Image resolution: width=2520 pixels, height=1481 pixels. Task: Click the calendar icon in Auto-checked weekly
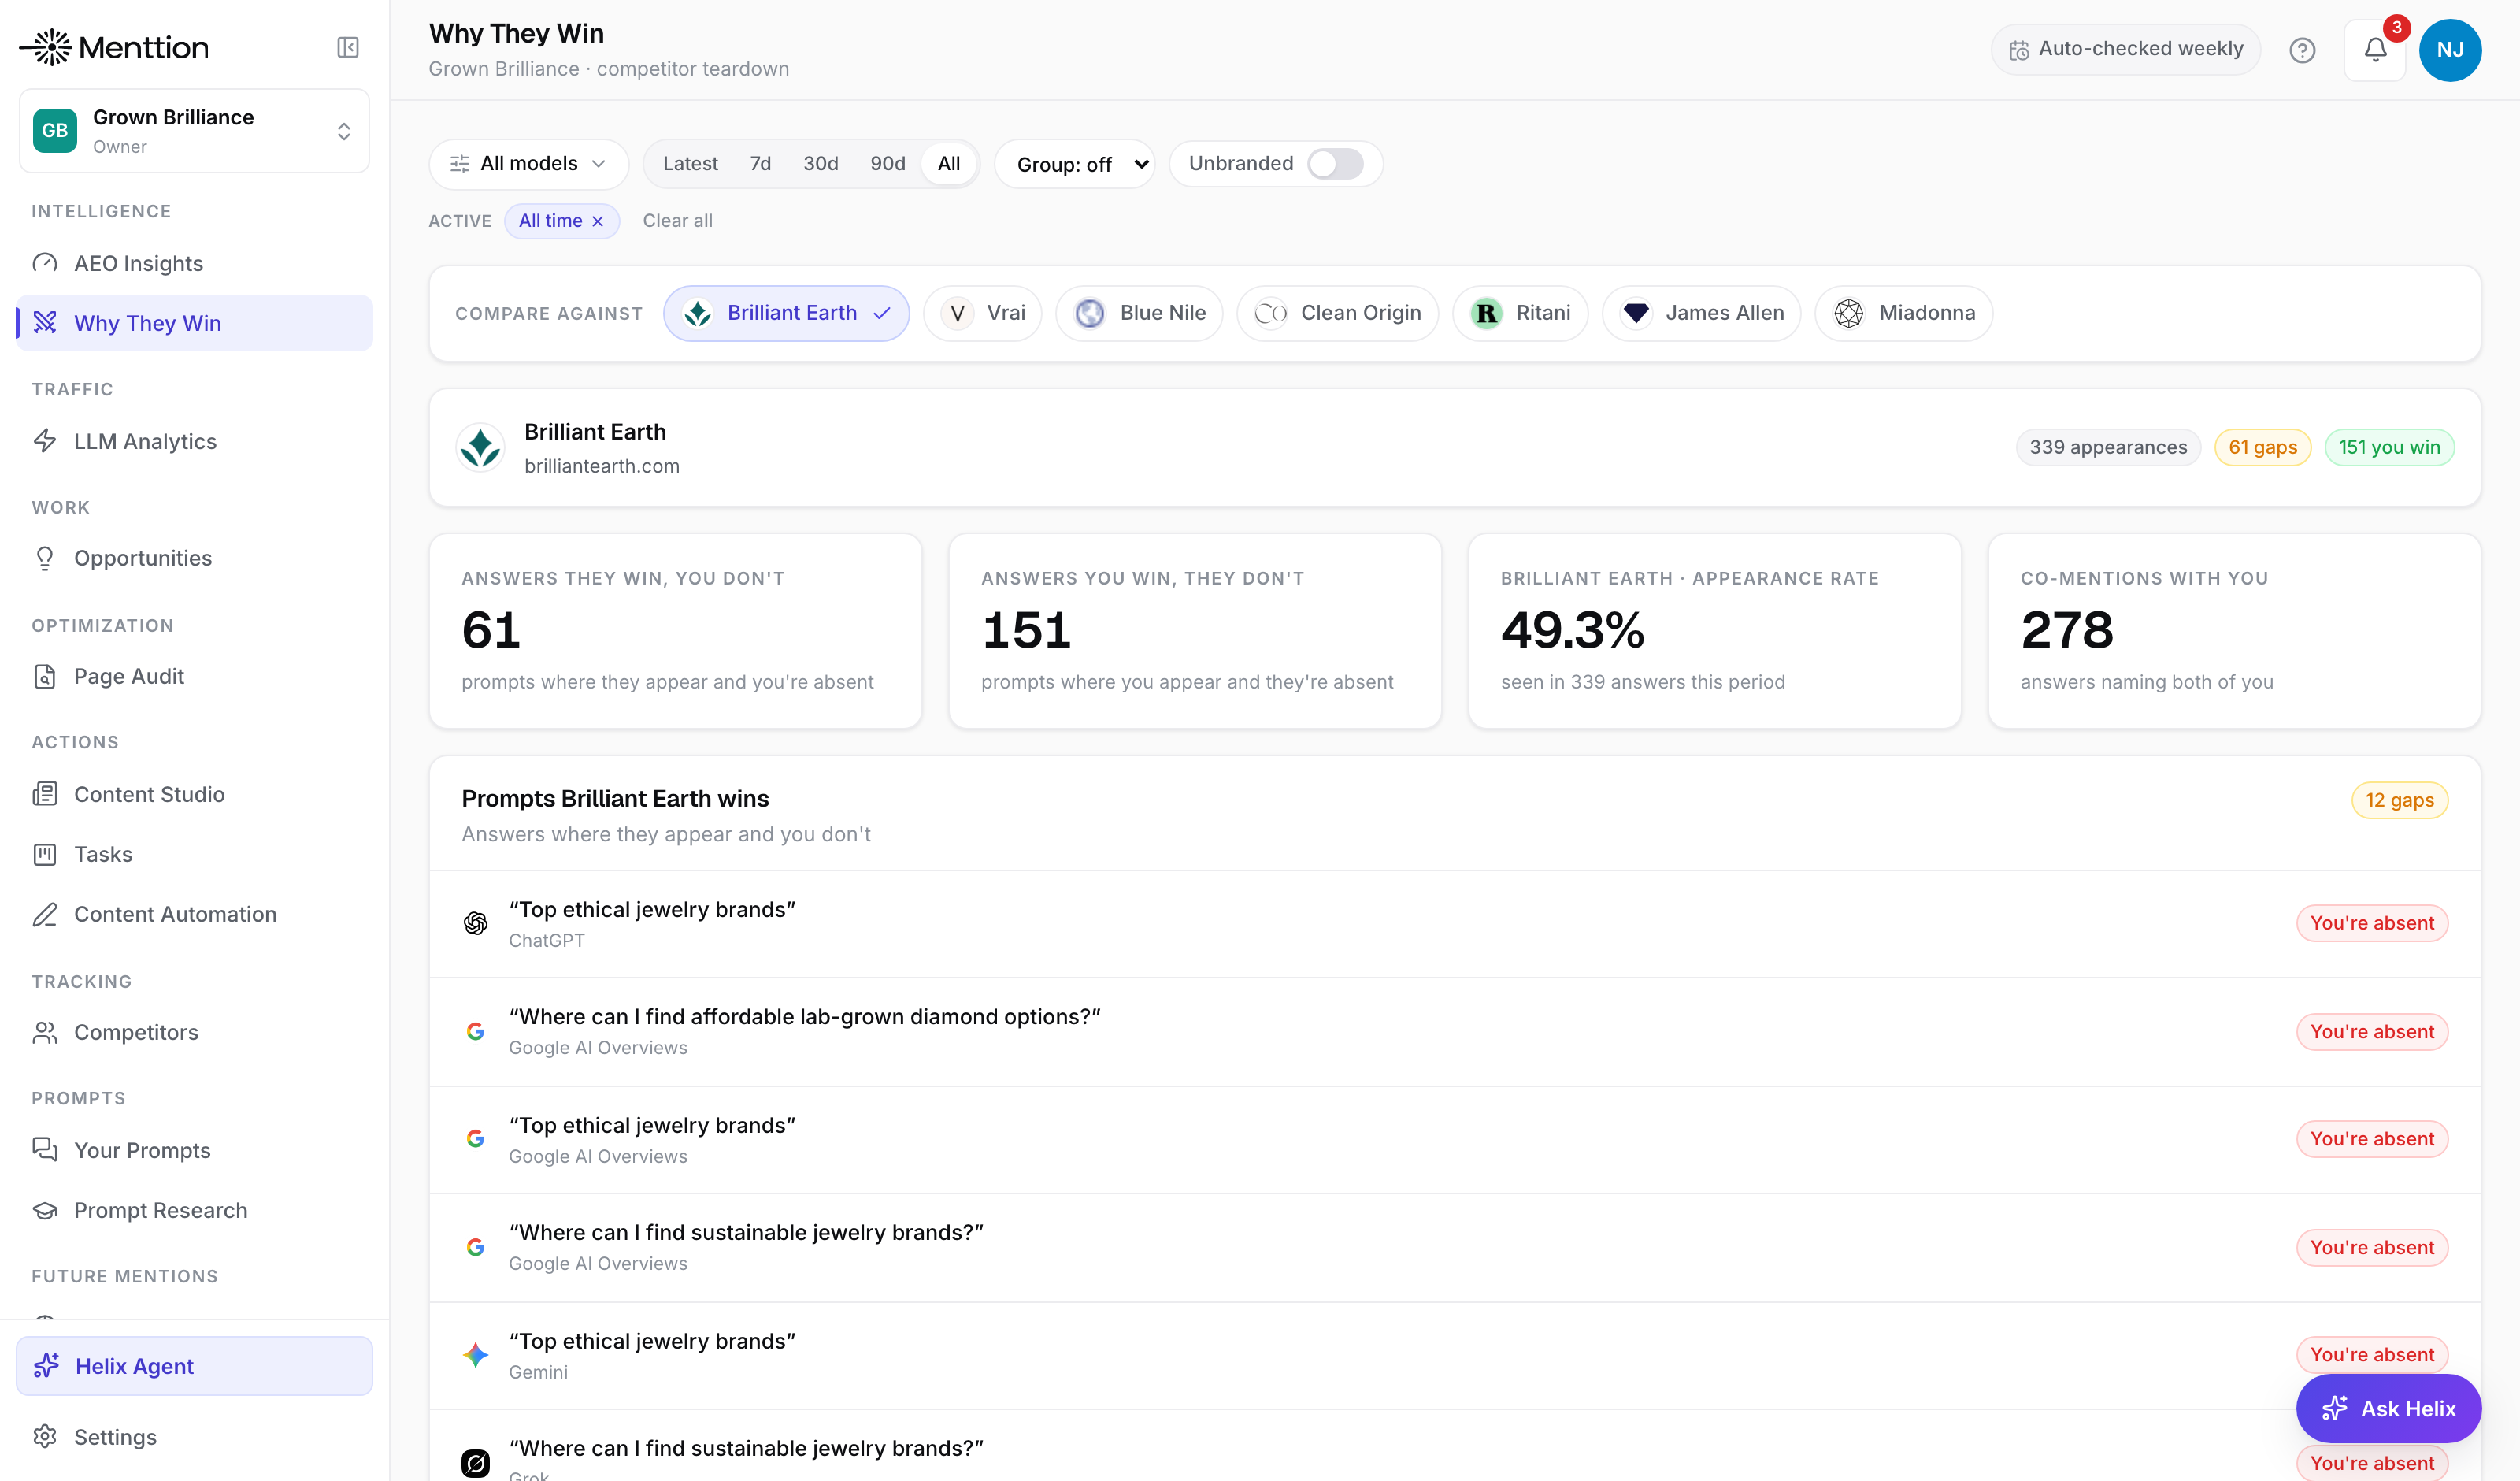coord(2019,49)
